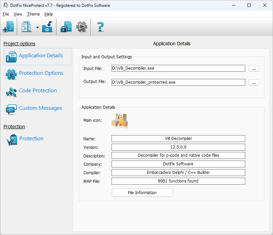Go to Code Protection section
273x235 pixels.
[x=38, y=91]
